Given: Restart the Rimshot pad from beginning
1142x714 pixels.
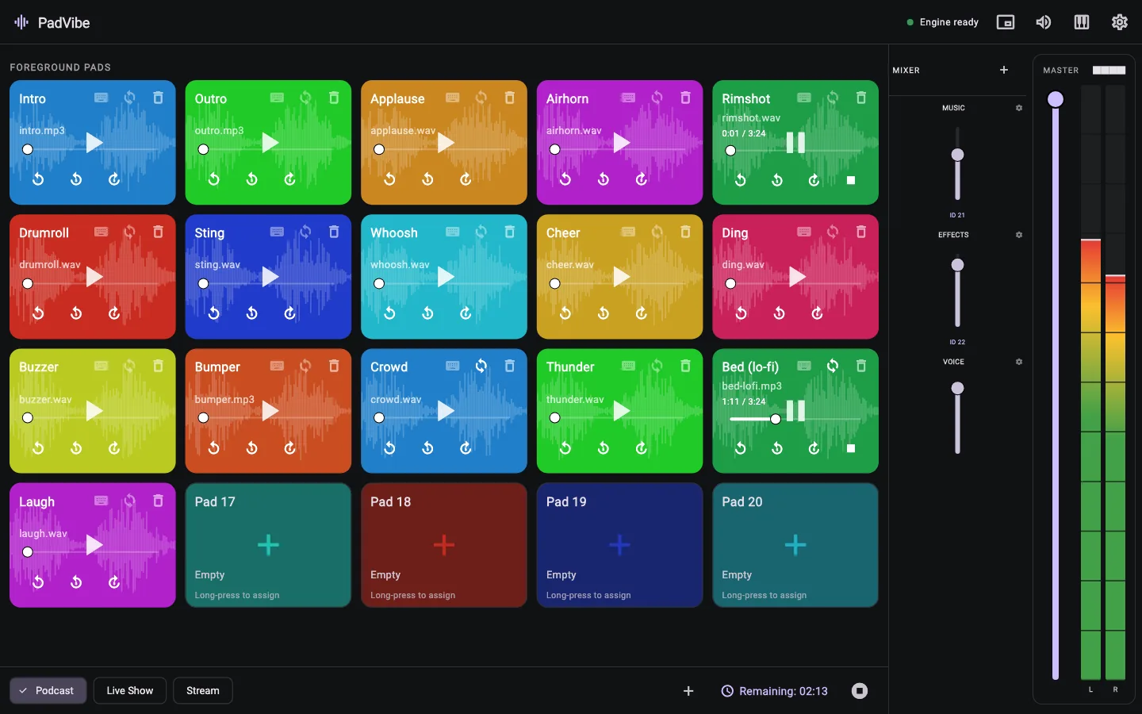Looking at the screenshot, I should [740, 180].
